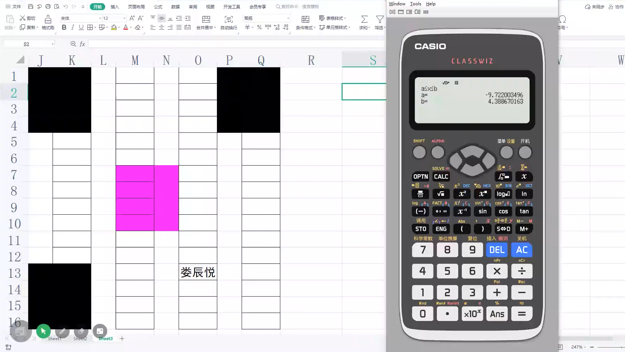625x352 pixels.
Task: Click the top align icon
Action: click(x=153, y=18)
